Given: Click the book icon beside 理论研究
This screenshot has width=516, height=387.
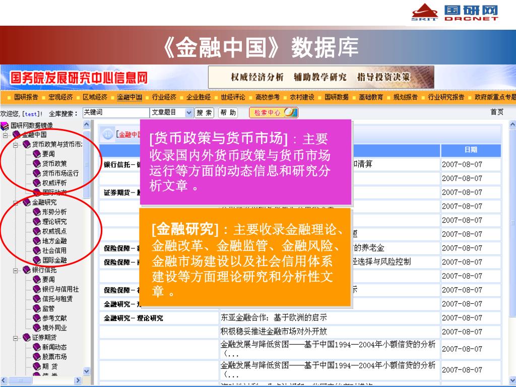Looking at the screenshot, I should pos(37,222).
